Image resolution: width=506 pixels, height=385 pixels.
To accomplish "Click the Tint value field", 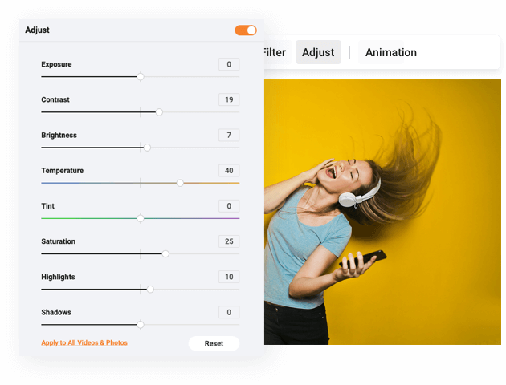I will [x=229, y=206].
